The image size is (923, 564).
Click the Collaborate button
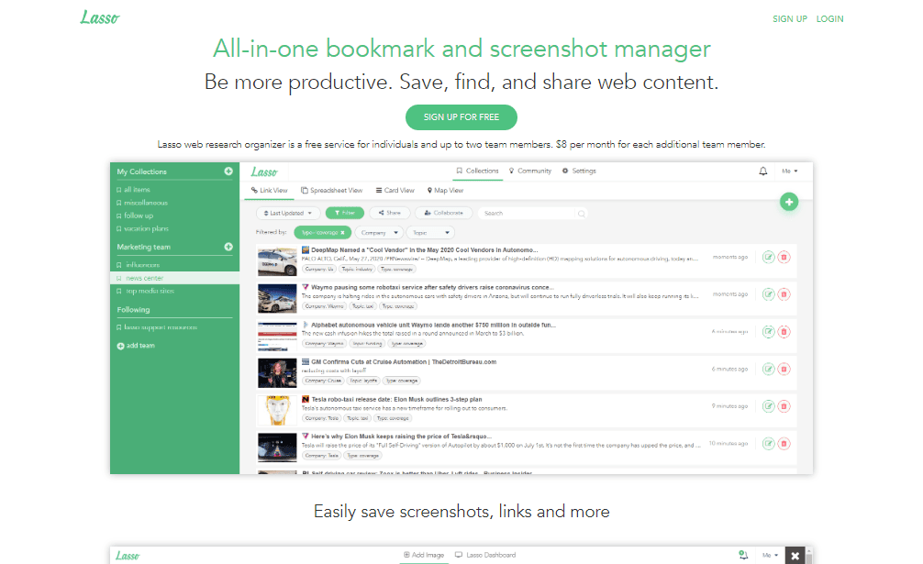point(444,213)
